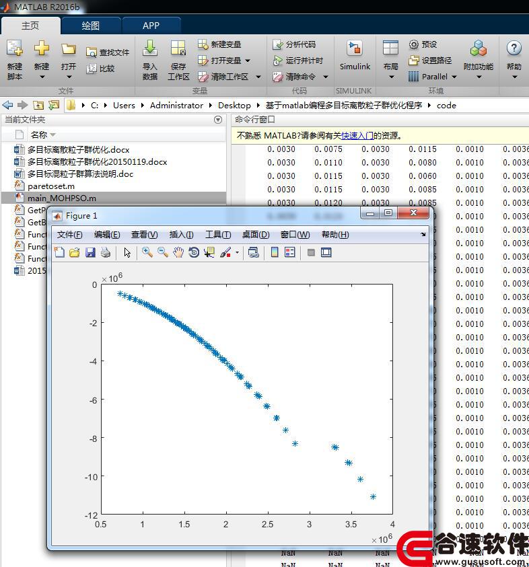Expand Clear Workspace (清除工作区) dropdown
Viewport: 529px width, 567px height.
tap(258, 77)
